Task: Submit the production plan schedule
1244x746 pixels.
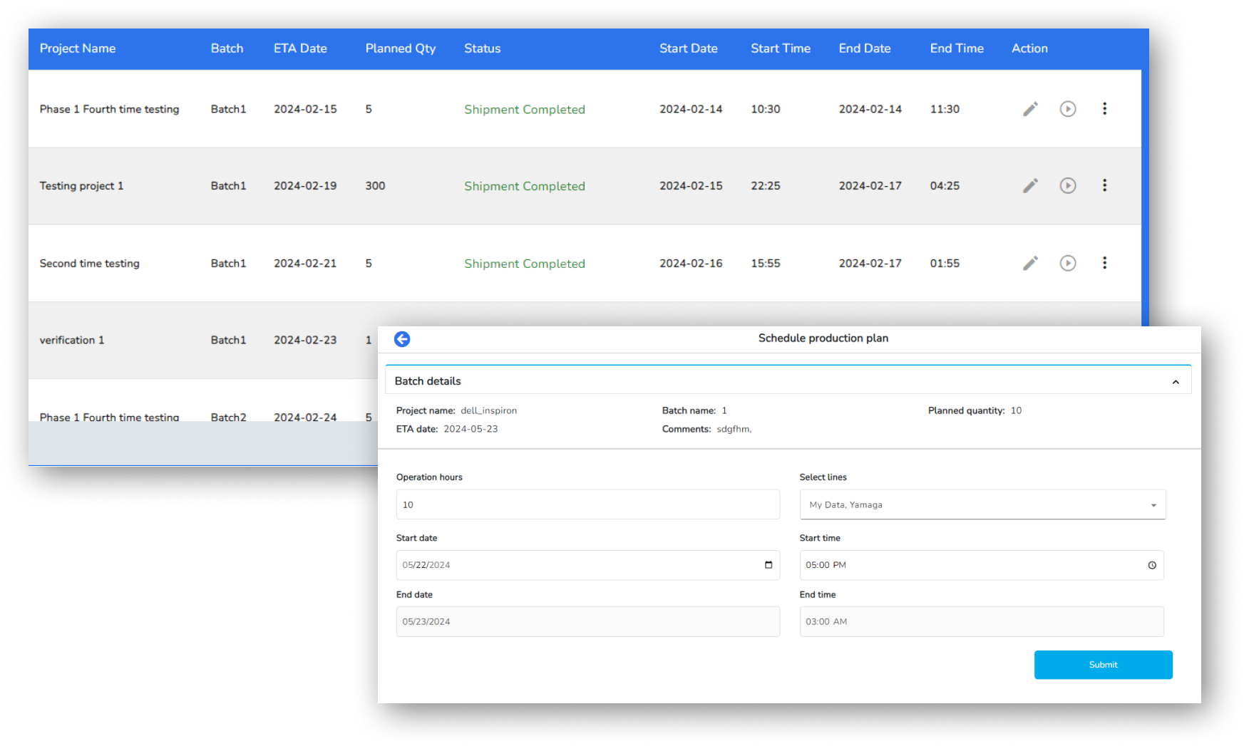Action: [x=1102, y=665]
